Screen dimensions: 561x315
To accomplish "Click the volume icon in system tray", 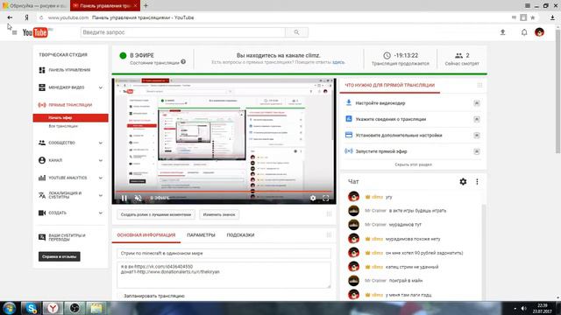I will click(524, 308).
